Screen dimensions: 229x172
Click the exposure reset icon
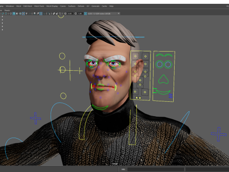65,13
